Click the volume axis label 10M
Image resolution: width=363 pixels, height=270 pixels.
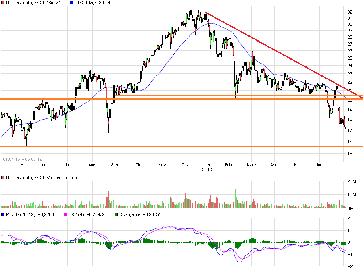tap(352, 195)
